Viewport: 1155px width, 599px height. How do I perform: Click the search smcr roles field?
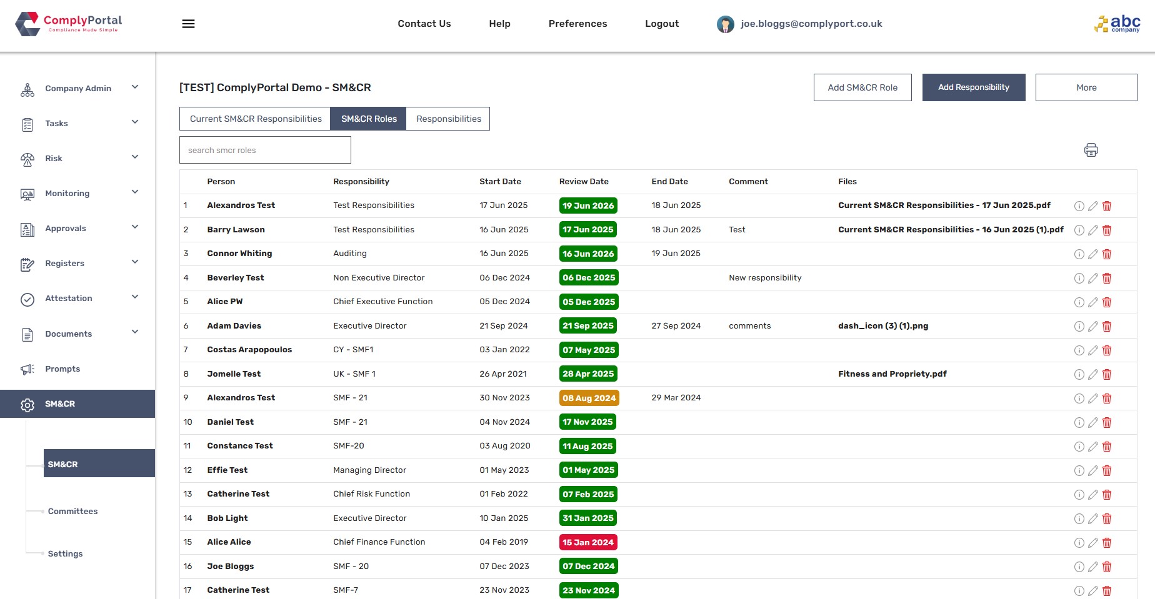[x=265, y=150]
